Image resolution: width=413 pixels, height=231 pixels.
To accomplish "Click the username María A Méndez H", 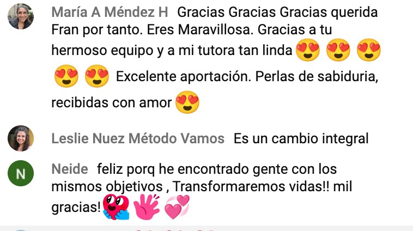I will pos(110,12).
